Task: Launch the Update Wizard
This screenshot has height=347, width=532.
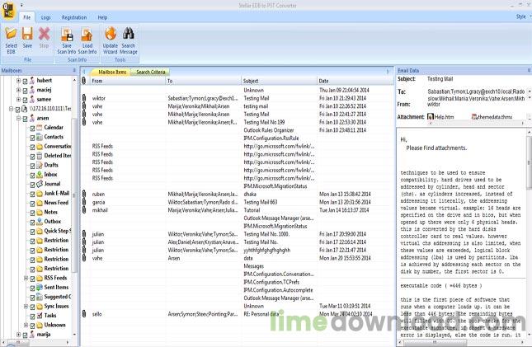Action: pyautogui.click(x=111, y=40)
